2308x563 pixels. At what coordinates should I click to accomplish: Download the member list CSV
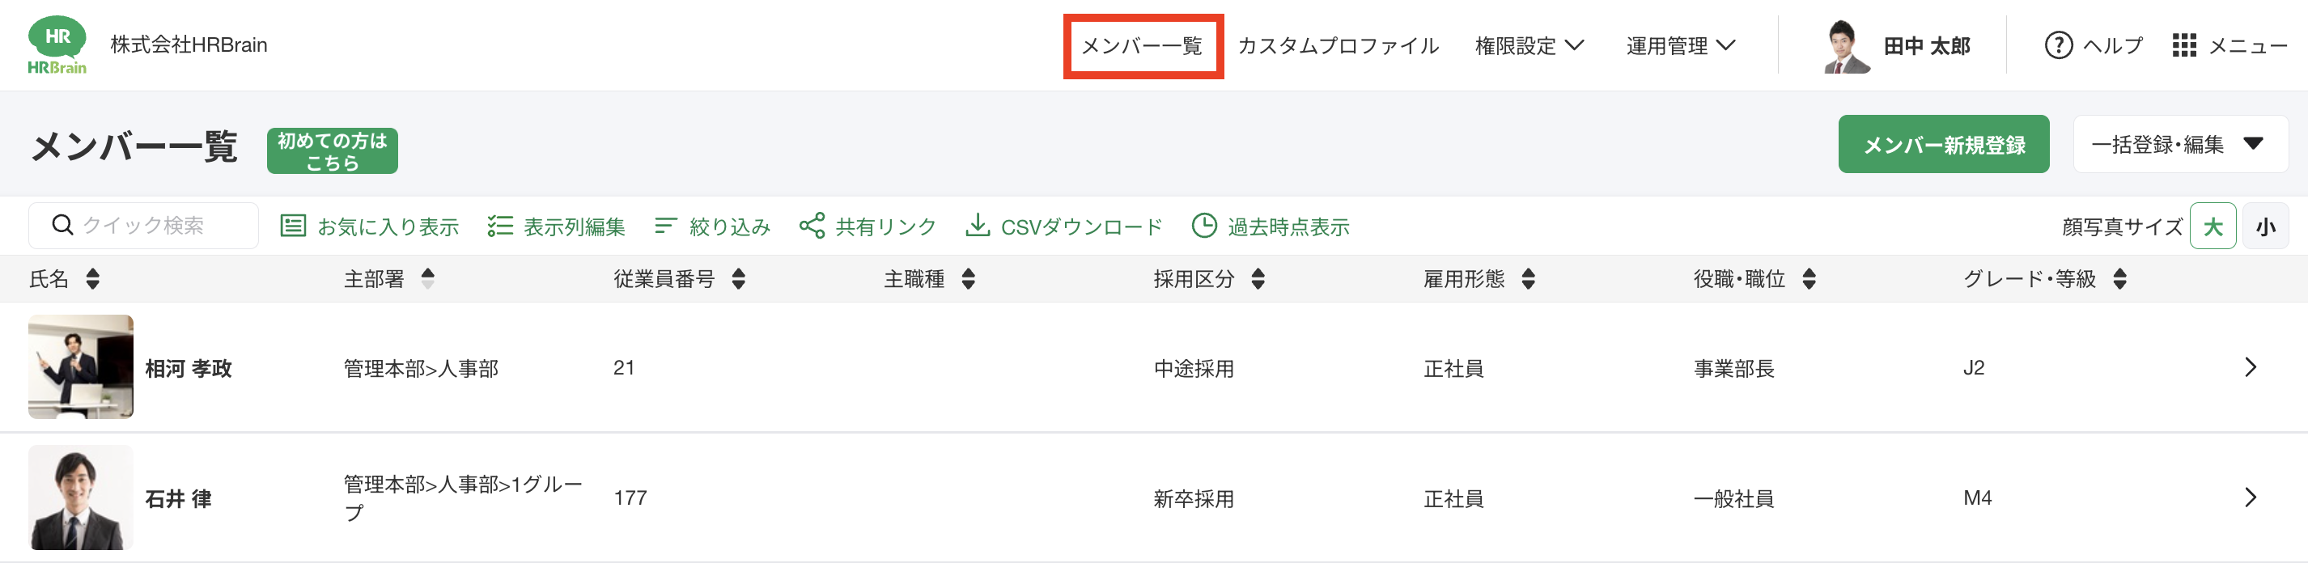(x=1063, y=226)
